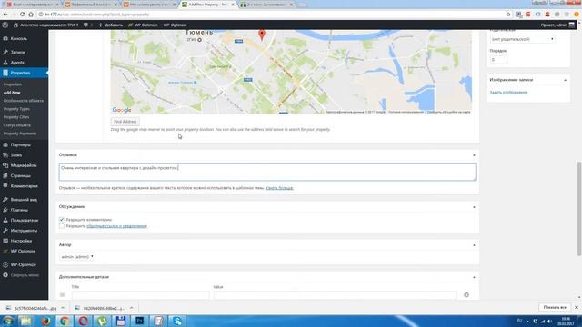Collapse the Автор panel
Screen dimensions: 582x327
pyautogui.click(x=474, y=245)
